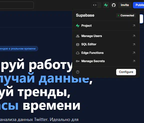
Task: Click the Edge Functions cloud icon
Action: click(x=78, y=53)
